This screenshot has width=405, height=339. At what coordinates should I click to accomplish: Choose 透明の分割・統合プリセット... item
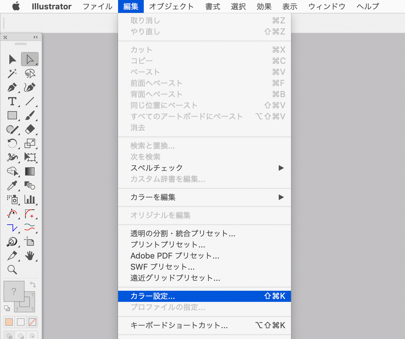pos(205,233)
